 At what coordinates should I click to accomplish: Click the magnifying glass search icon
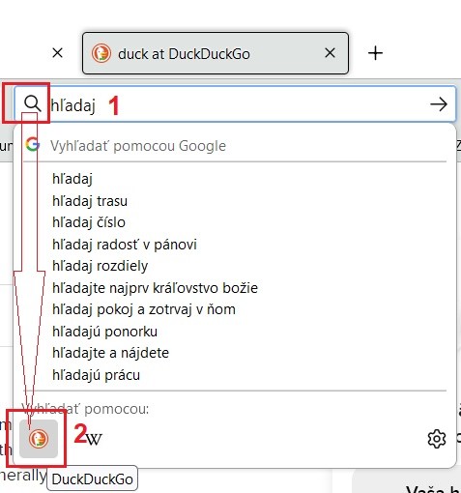tap(33, 103)
